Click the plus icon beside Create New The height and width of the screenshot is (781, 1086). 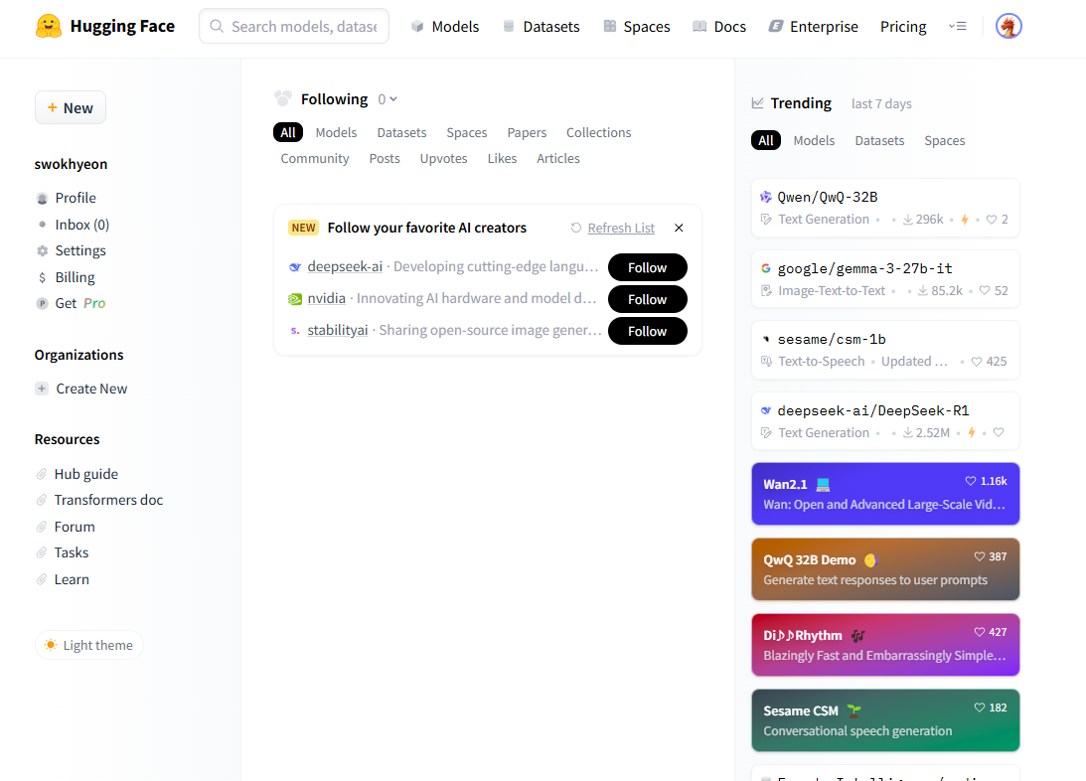[x=43, y=389]
